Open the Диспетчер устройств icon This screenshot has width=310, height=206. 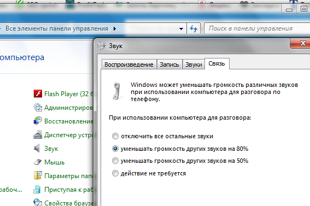[38, 135]
